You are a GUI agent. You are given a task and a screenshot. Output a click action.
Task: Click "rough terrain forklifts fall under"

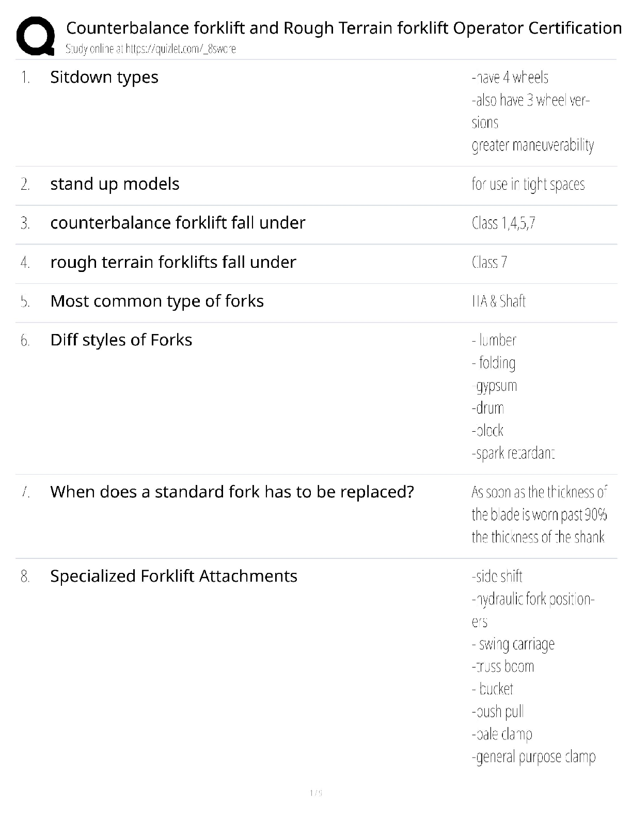pos(173,262)
